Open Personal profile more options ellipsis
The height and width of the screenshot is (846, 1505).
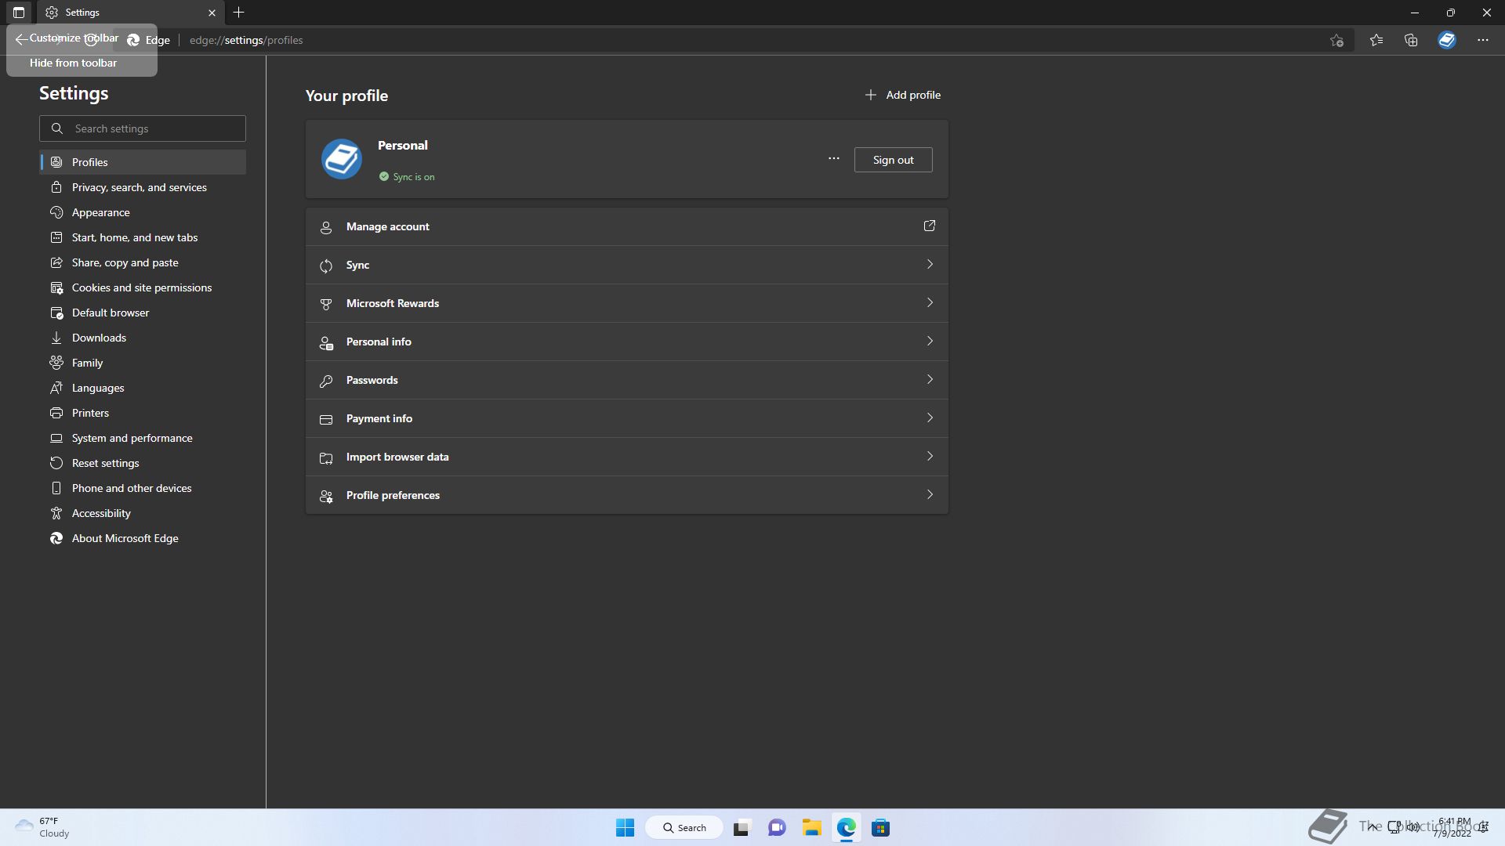pos(834,159)
